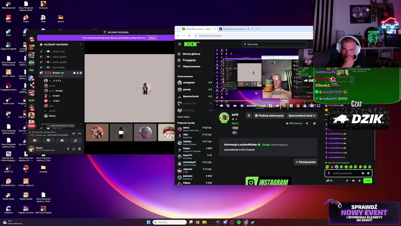Toggle camera in Discord voice controls

pos(35,141)
